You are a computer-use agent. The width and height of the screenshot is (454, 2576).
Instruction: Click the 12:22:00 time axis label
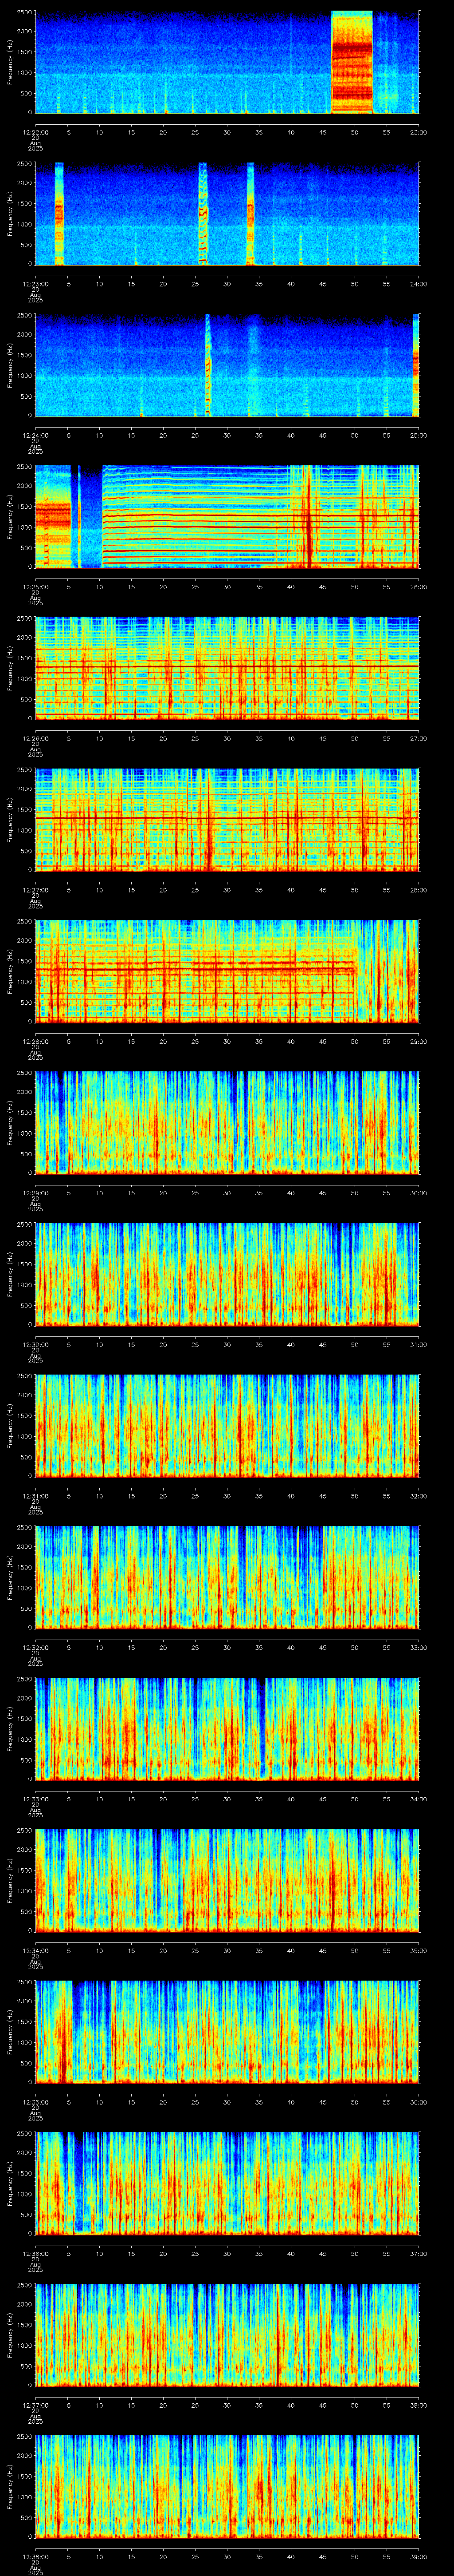click(35, 132)
